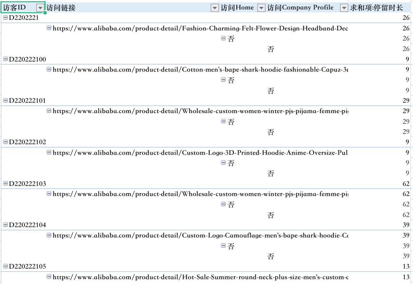Collapse the 访问Home 否 item under D220222100

point(223,80)
